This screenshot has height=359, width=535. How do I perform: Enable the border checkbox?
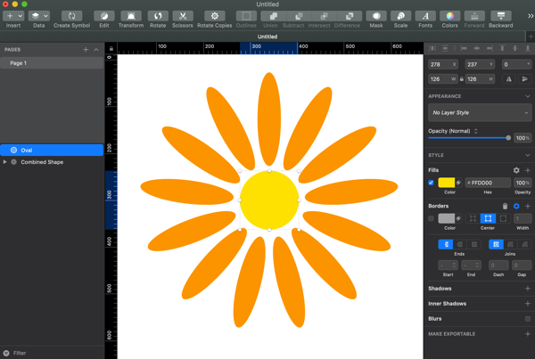431,218
